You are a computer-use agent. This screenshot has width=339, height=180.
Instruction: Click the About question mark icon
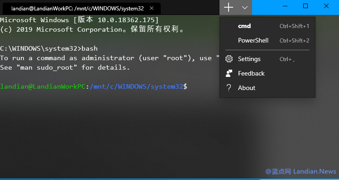229,88
